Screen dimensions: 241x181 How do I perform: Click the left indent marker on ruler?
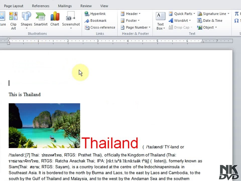point(9,41)
